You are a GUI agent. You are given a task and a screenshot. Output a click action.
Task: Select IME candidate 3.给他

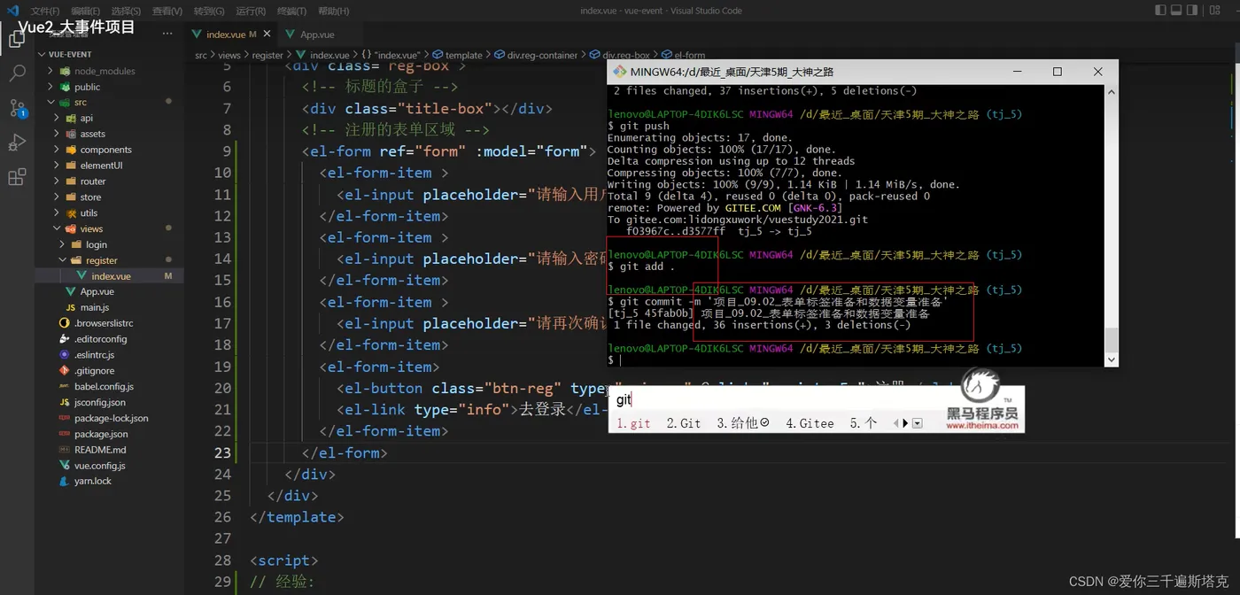tap(742, 423)
